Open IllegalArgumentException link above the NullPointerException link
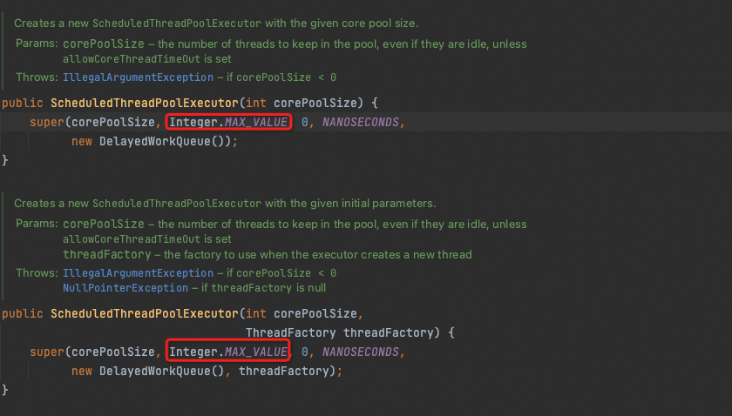Viewport: 732px width, 416px height. [139, 273]
